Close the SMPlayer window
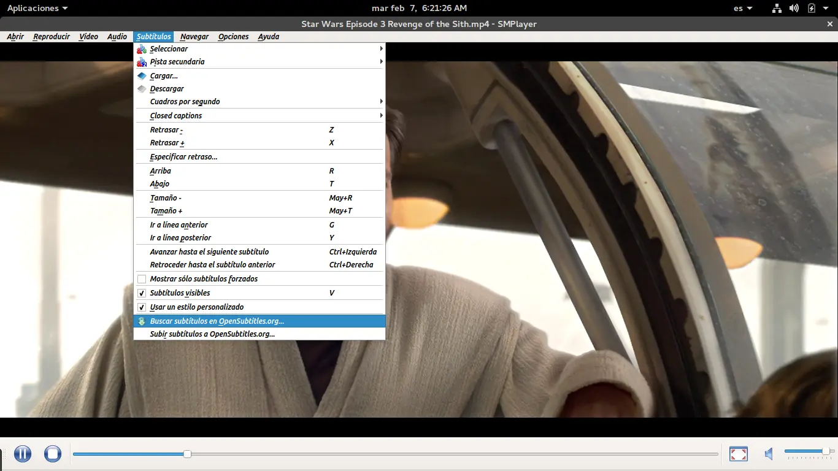 830,24
